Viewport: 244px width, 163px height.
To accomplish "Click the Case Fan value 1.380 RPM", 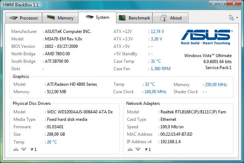I will (x=161, y=69).
